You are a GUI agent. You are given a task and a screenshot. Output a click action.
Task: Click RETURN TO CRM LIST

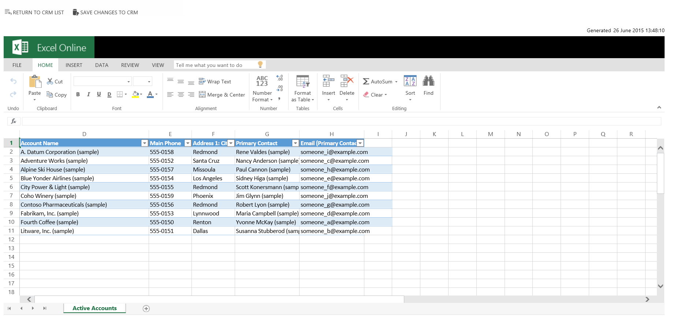pos(34,12)
